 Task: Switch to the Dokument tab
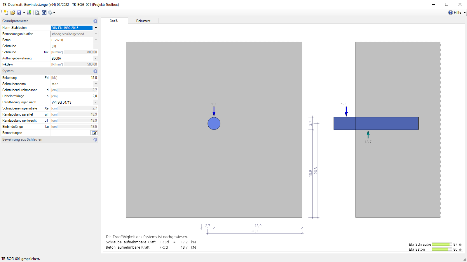pyautogui.click(x=143, y=21)
